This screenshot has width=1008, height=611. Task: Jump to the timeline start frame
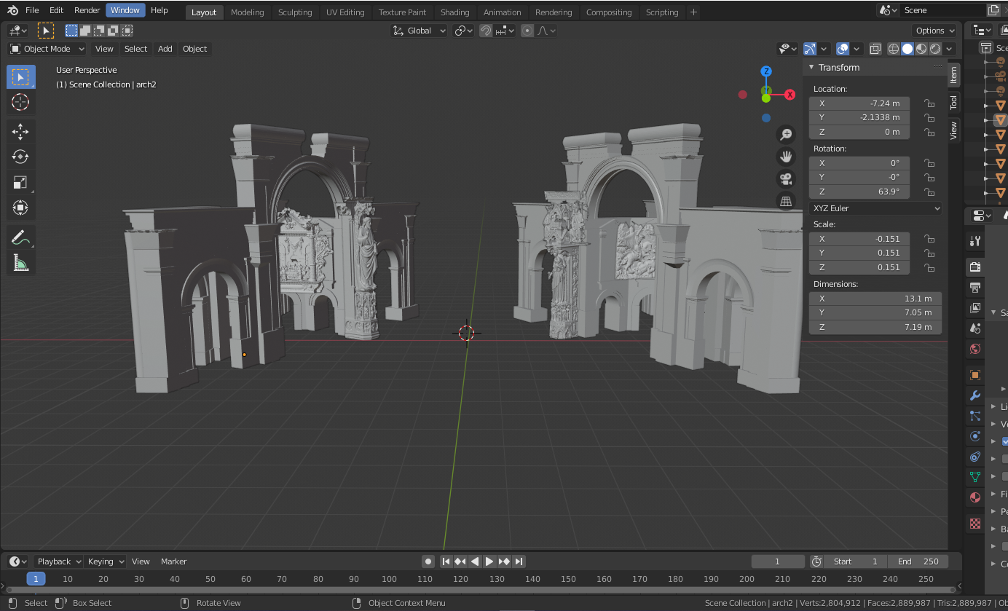[446, 561]
